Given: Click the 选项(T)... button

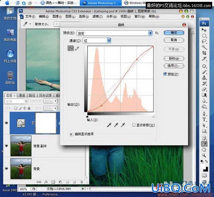Looking at the screenshot, I should 174,66.
